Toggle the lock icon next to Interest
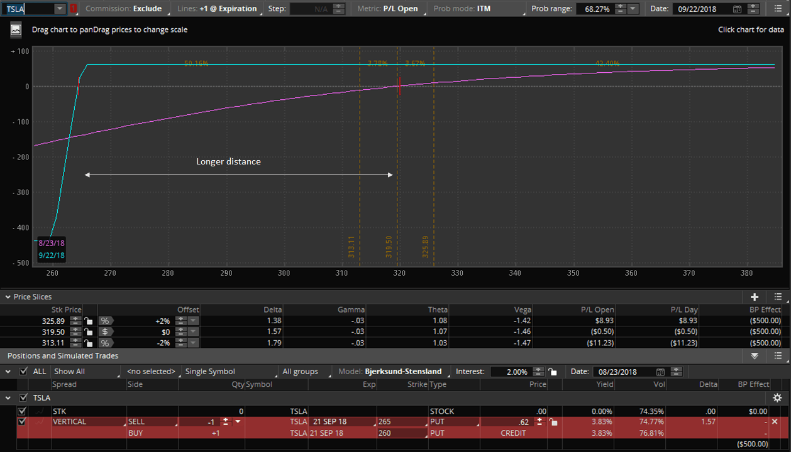Image resolution: width=791 pixels, height=452 pixels. (552, 372)
